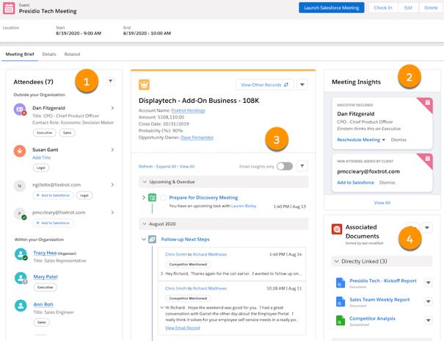Click the email icon beside Follow-up Next Steps
The width and height of the screenshot is (444, 341).
153,240
